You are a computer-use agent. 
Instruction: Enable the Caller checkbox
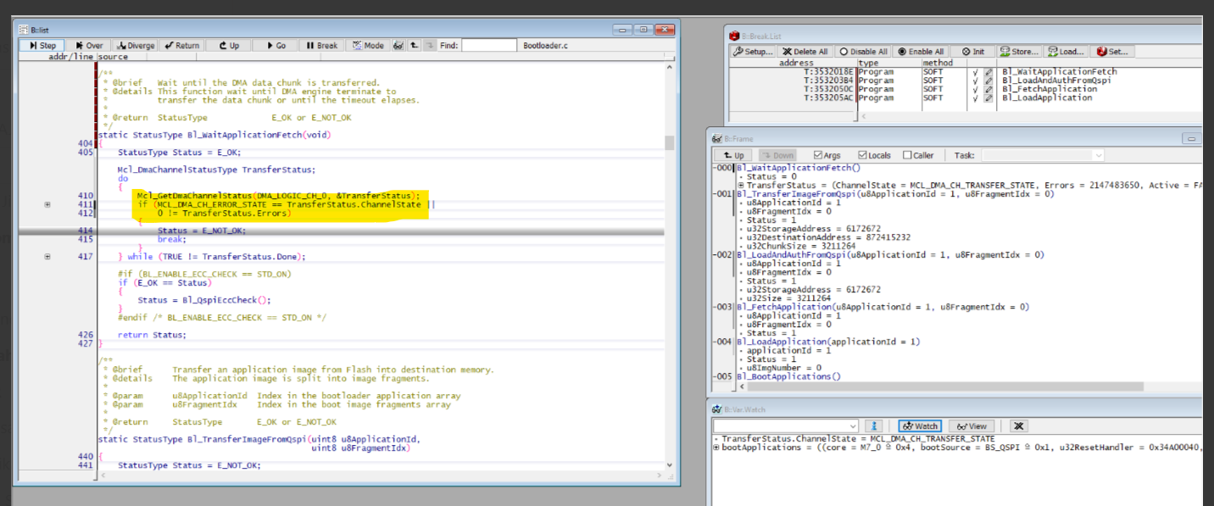point(919,155)
